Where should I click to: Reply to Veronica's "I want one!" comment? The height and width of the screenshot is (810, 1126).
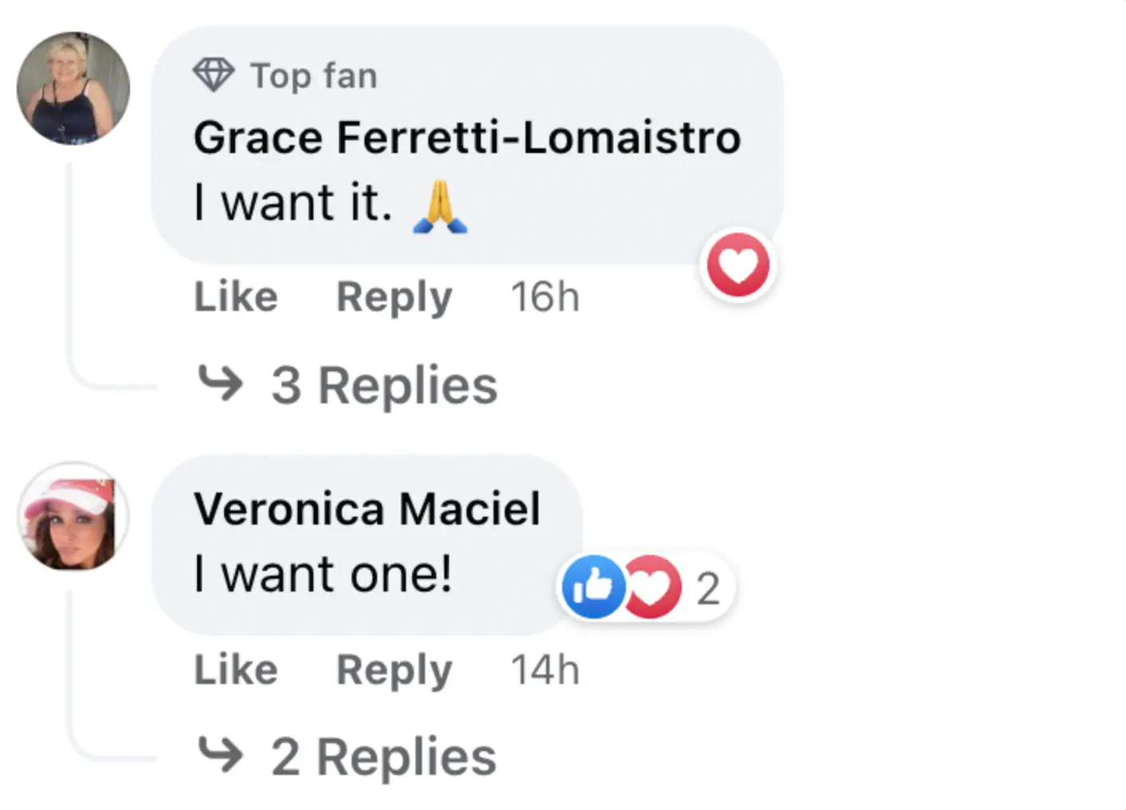(x=394, y=670)
